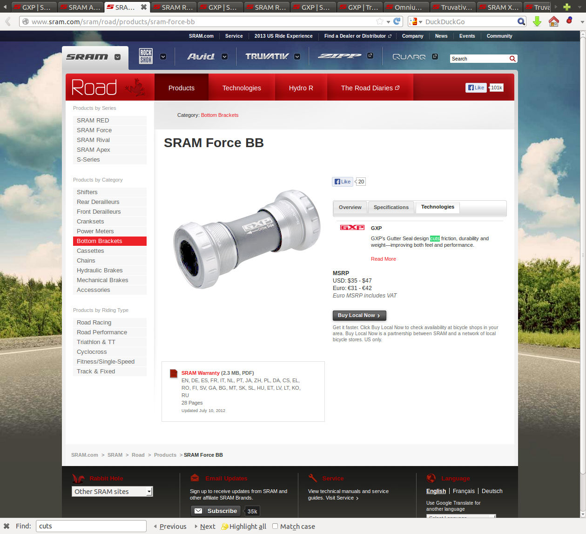Viewport: 586px width, 534px height.
Task: Open the SRAM Warranty PDF link
Action: (x=201, y=373)
